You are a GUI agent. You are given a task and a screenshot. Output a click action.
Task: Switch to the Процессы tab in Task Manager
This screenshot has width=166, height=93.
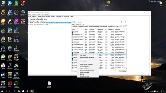(74, 26)
